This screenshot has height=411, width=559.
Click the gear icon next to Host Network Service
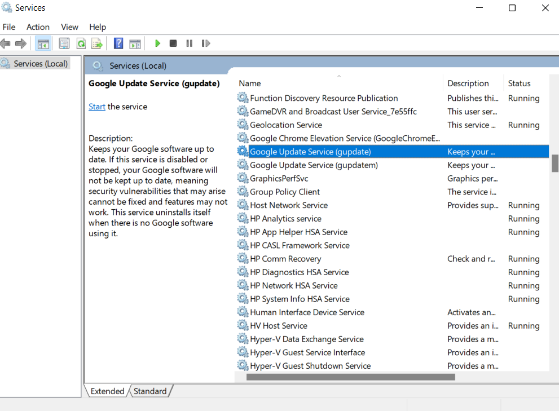243,205
